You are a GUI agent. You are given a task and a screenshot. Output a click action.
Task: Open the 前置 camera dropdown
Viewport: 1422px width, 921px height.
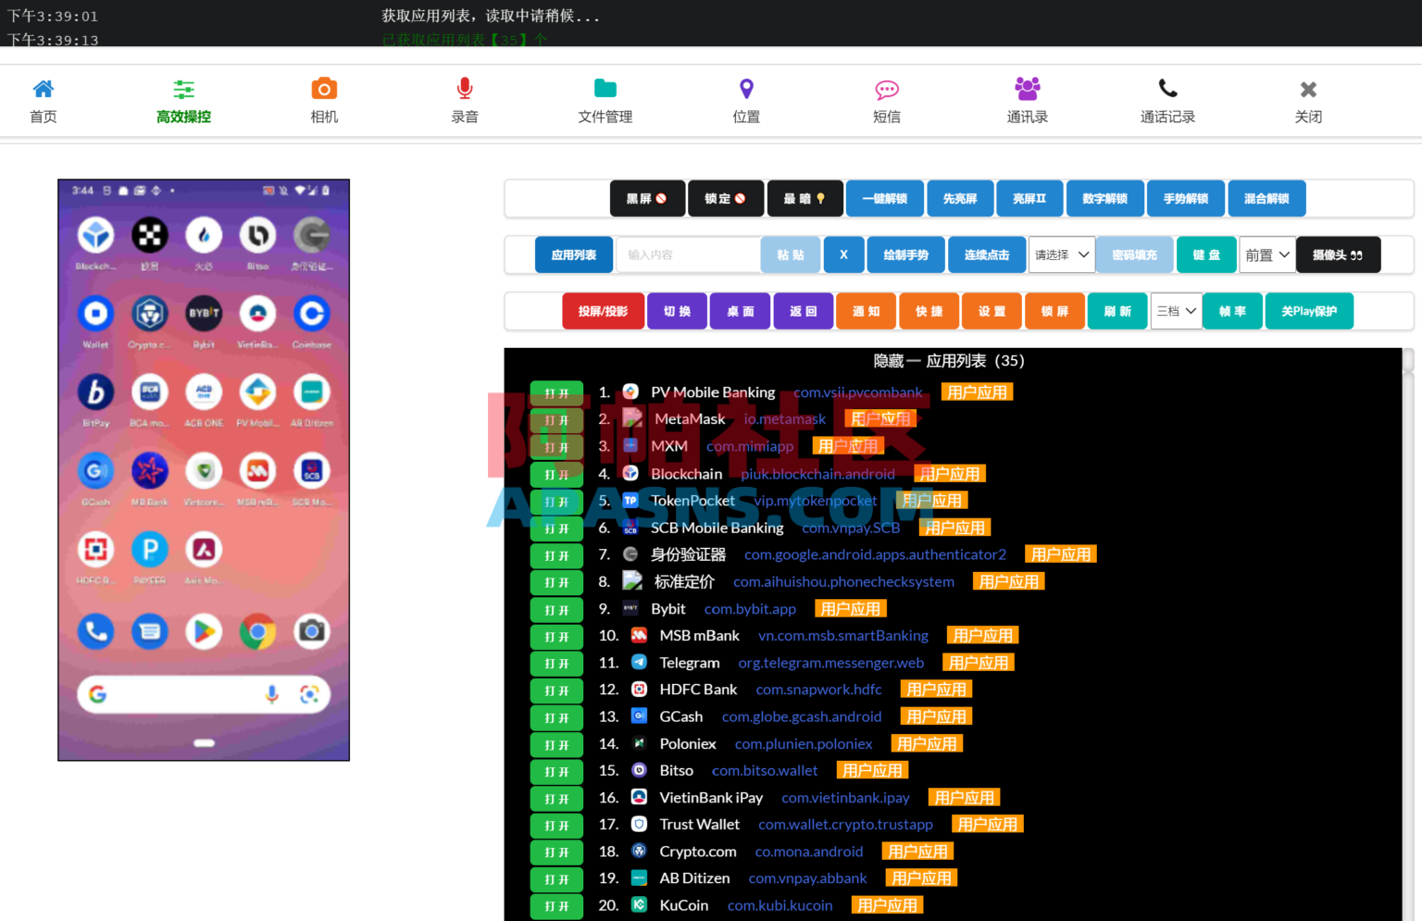[x=1266, y=255]
